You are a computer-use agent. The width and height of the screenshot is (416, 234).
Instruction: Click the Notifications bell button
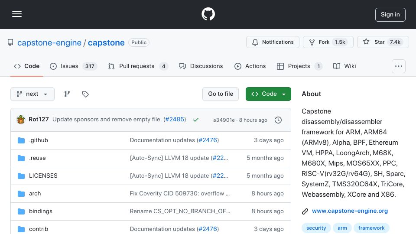(273, 42)
